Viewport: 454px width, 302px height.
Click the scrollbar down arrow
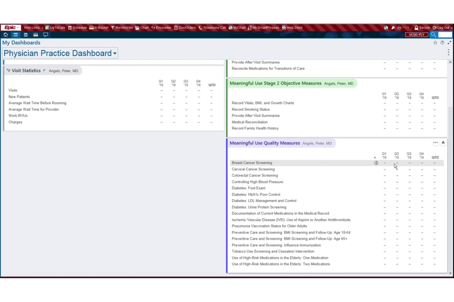click(x=450, y=273)
